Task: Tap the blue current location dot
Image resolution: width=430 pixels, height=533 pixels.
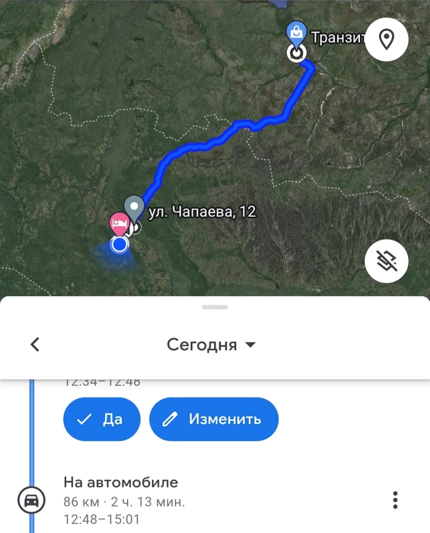Action: pos(119,244)
